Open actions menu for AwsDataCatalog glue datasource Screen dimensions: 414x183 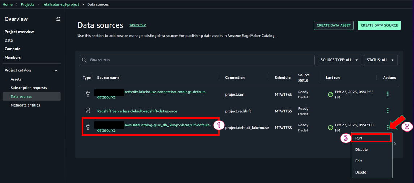(388, 128)
